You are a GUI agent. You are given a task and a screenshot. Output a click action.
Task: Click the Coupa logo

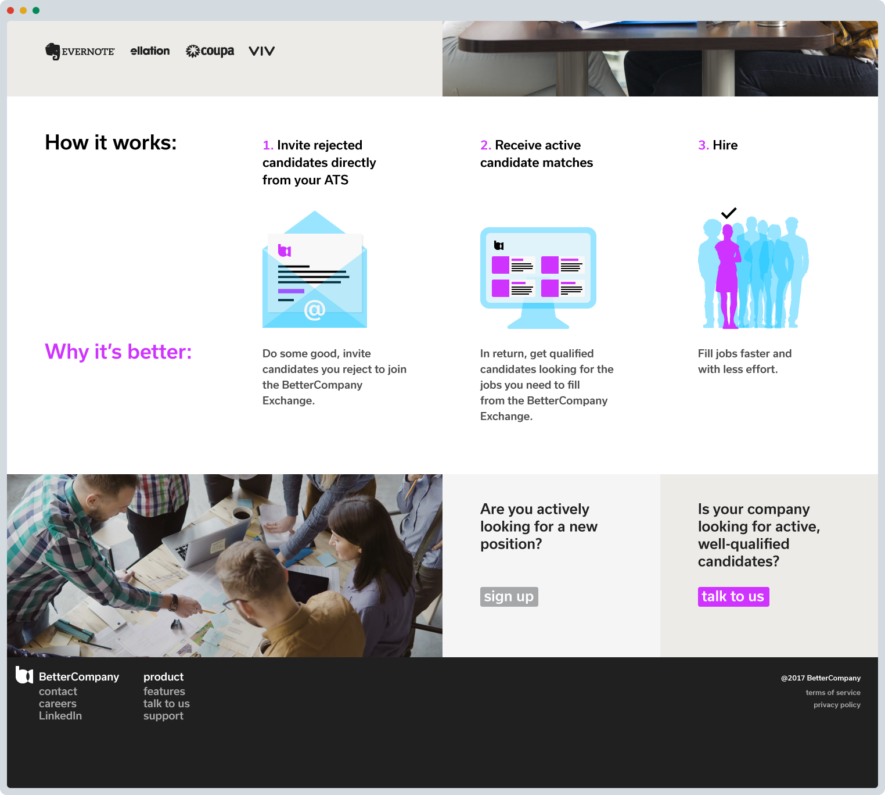210,51
